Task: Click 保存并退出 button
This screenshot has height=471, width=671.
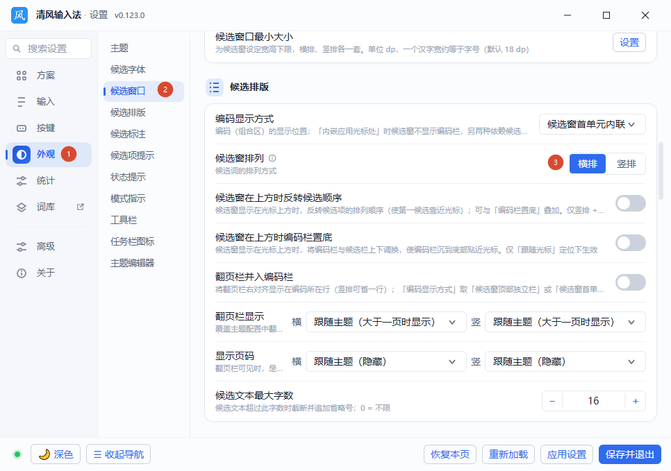Action: (629, 454)
